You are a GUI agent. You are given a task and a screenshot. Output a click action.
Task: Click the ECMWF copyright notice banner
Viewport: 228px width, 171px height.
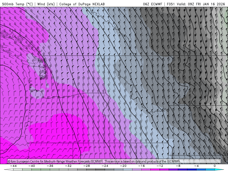114,161
